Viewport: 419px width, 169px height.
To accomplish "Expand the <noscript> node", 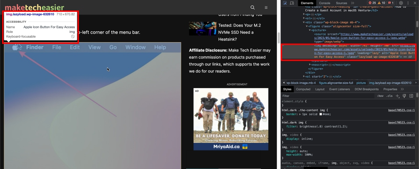I will click(x=310, y=64).
